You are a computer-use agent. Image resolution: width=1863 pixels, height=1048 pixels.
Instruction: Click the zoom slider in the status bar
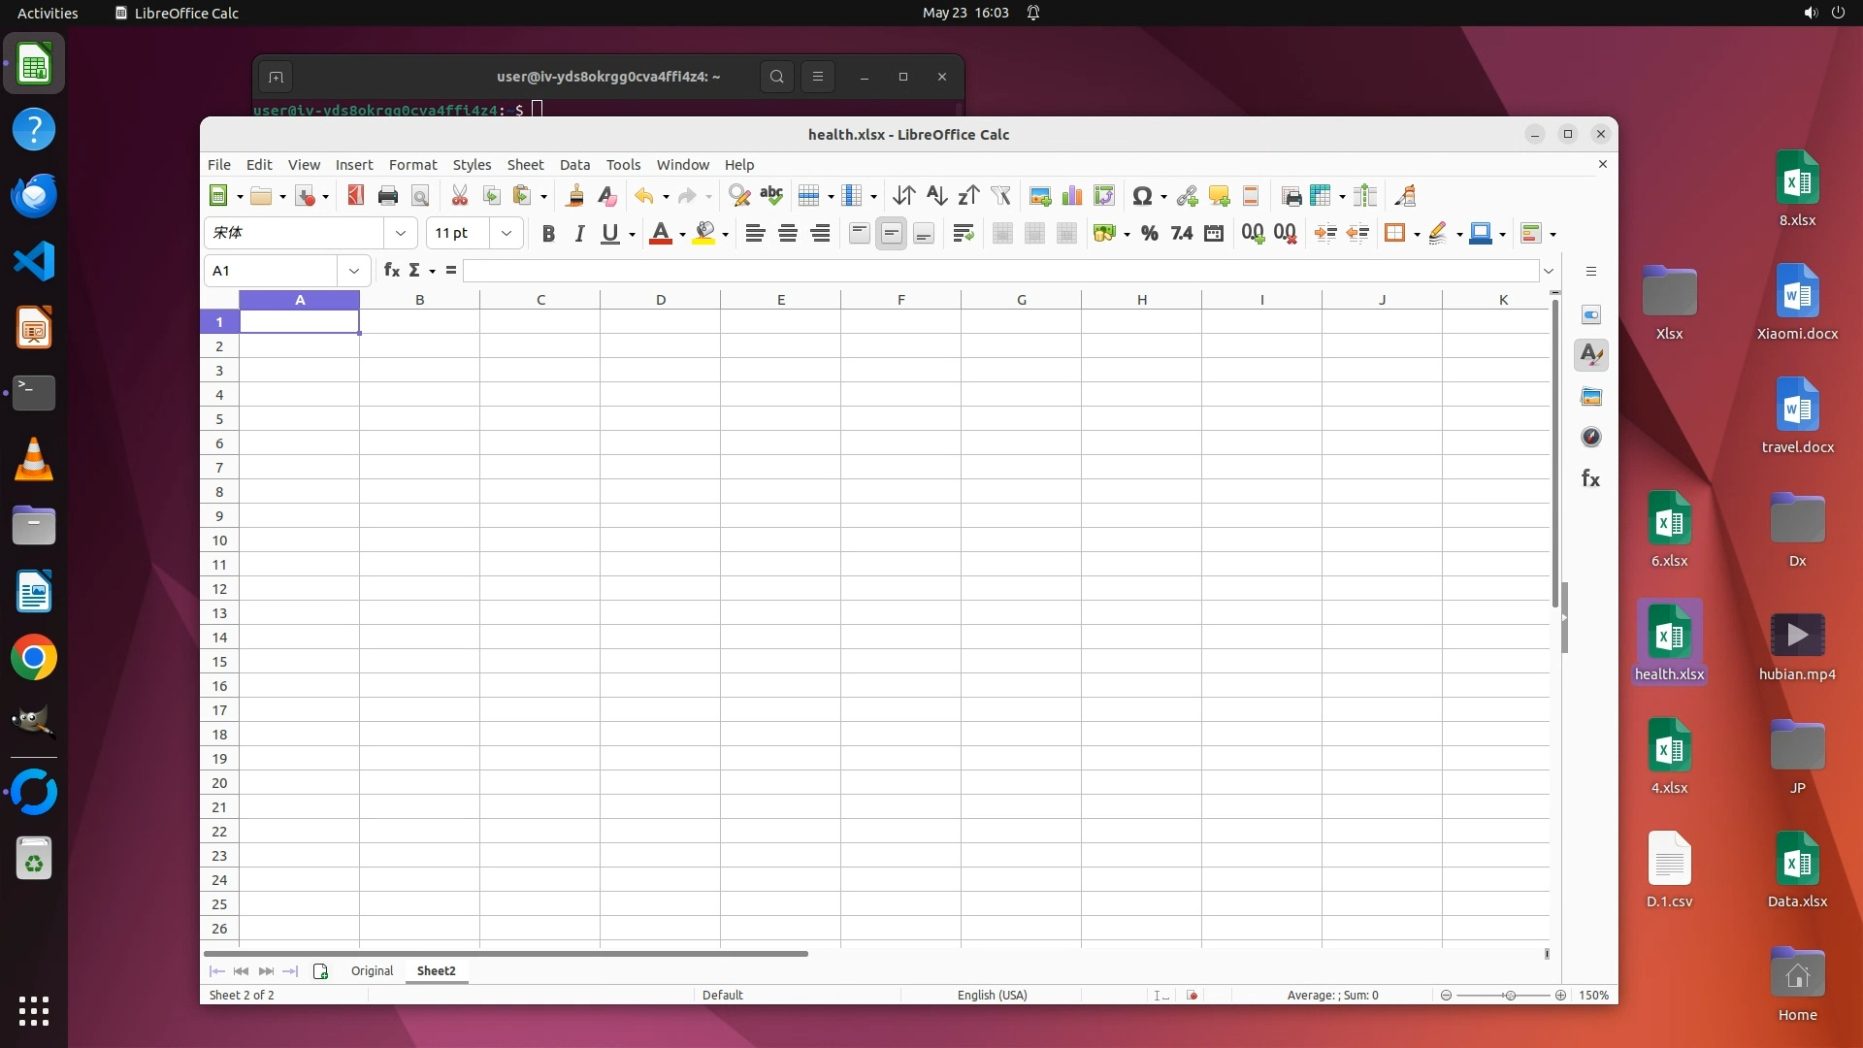[1509, 996]
